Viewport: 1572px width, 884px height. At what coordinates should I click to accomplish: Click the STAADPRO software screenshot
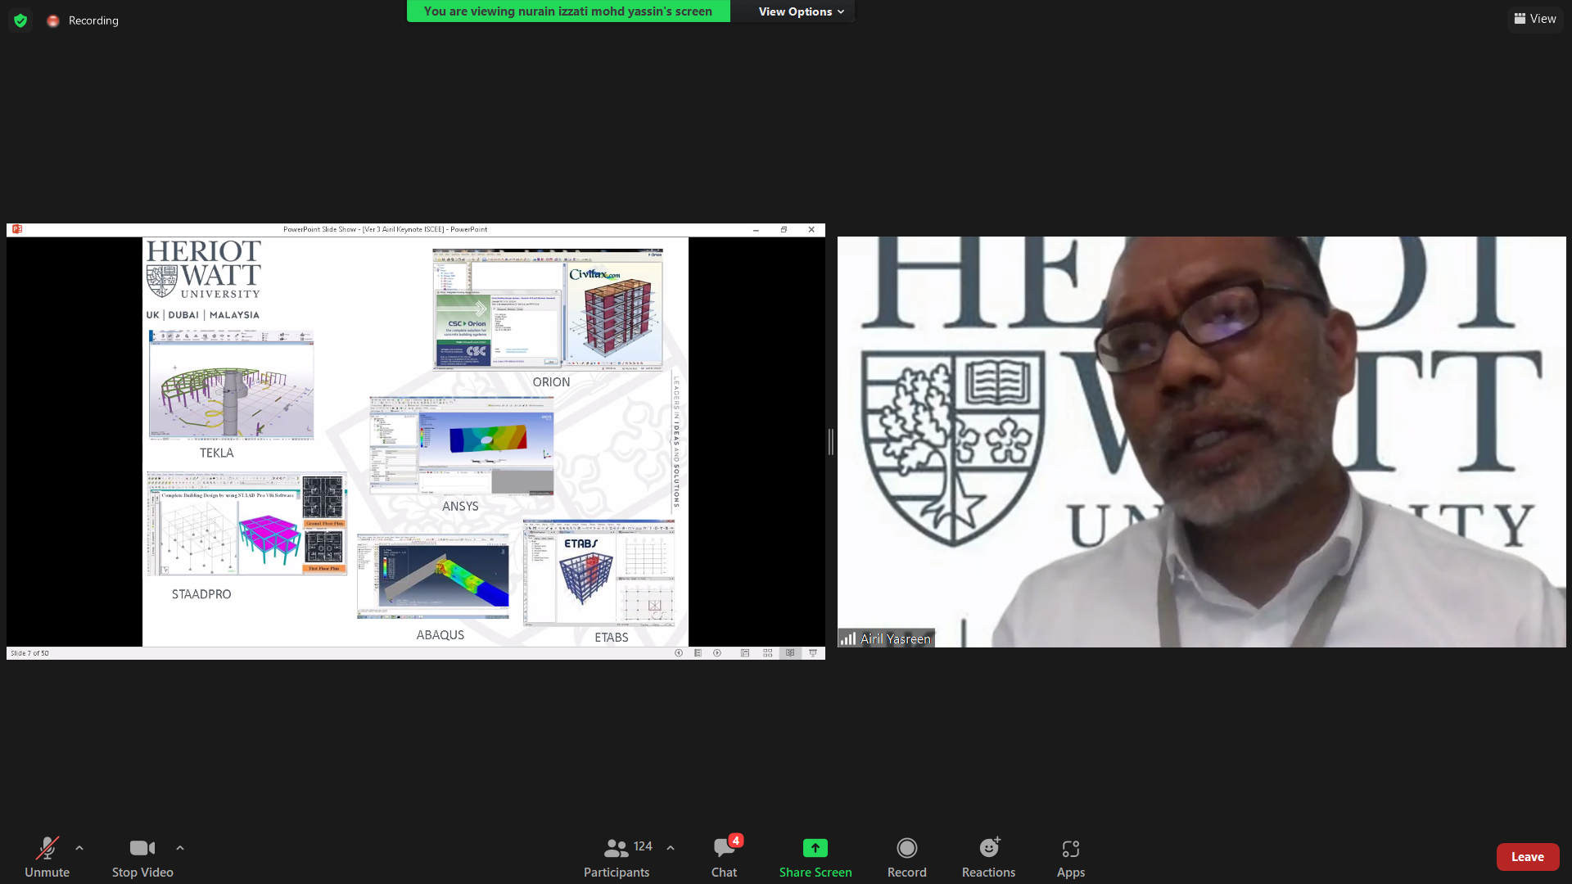(x=246, y=524)
